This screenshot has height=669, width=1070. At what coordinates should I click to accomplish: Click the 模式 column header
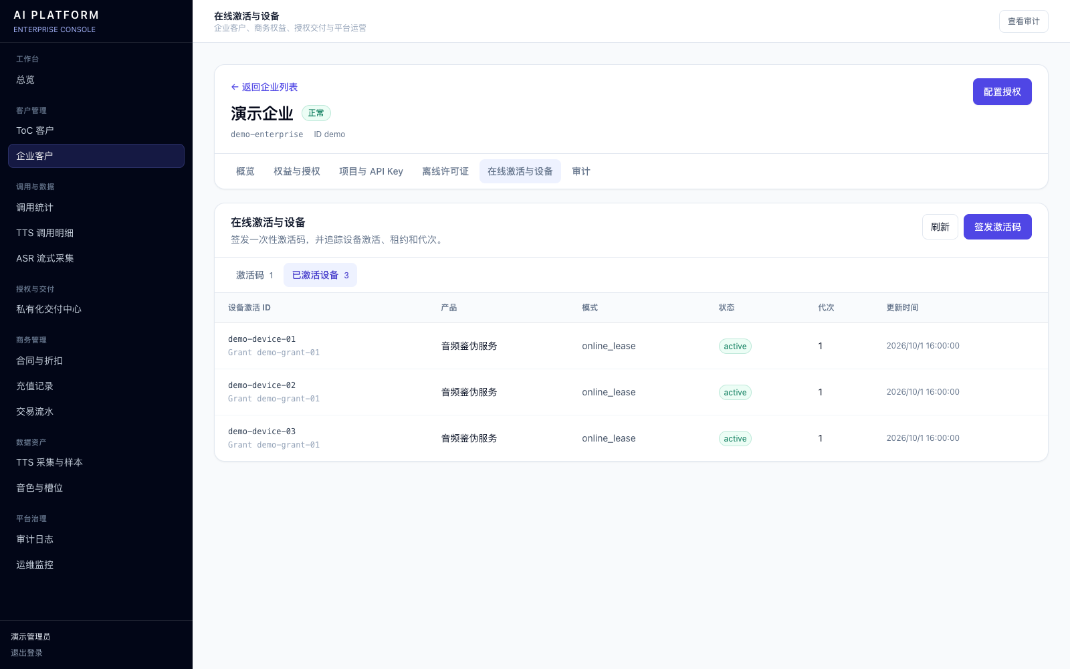pyautogui.click(x=590, y=308)
